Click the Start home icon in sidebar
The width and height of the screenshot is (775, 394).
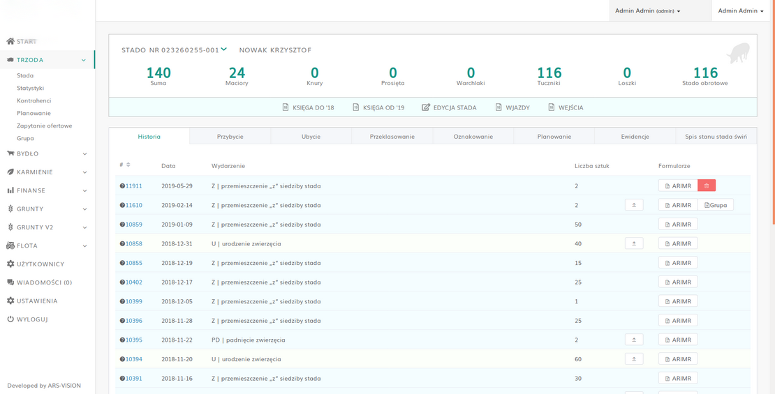[x=10, y=41]
